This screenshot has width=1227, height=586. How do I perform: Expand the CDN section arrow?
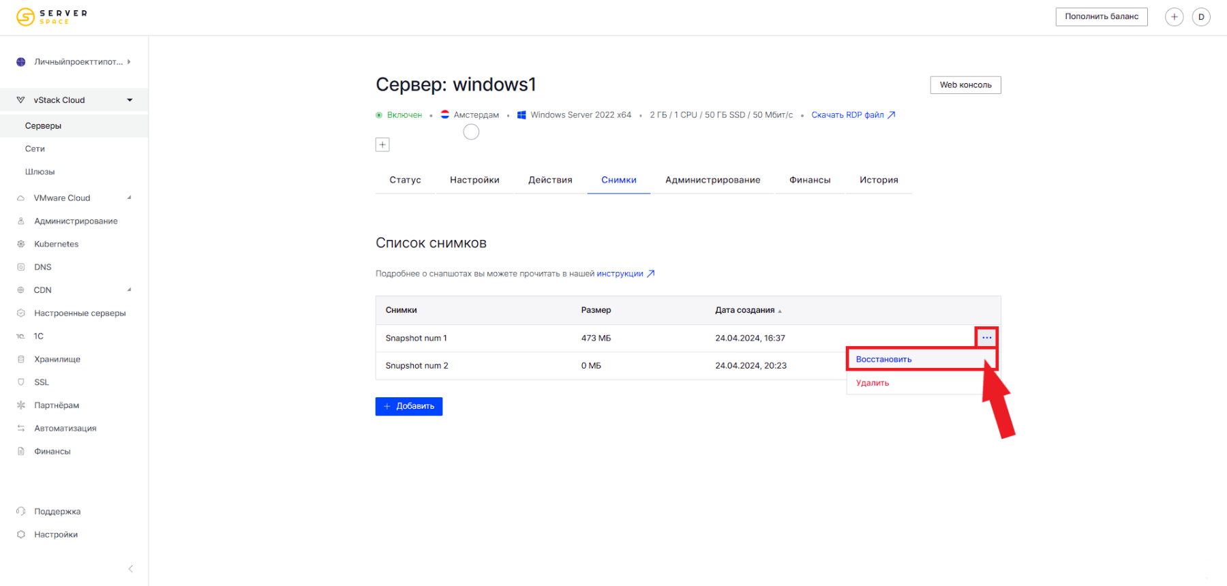click(x=129, y=290)
